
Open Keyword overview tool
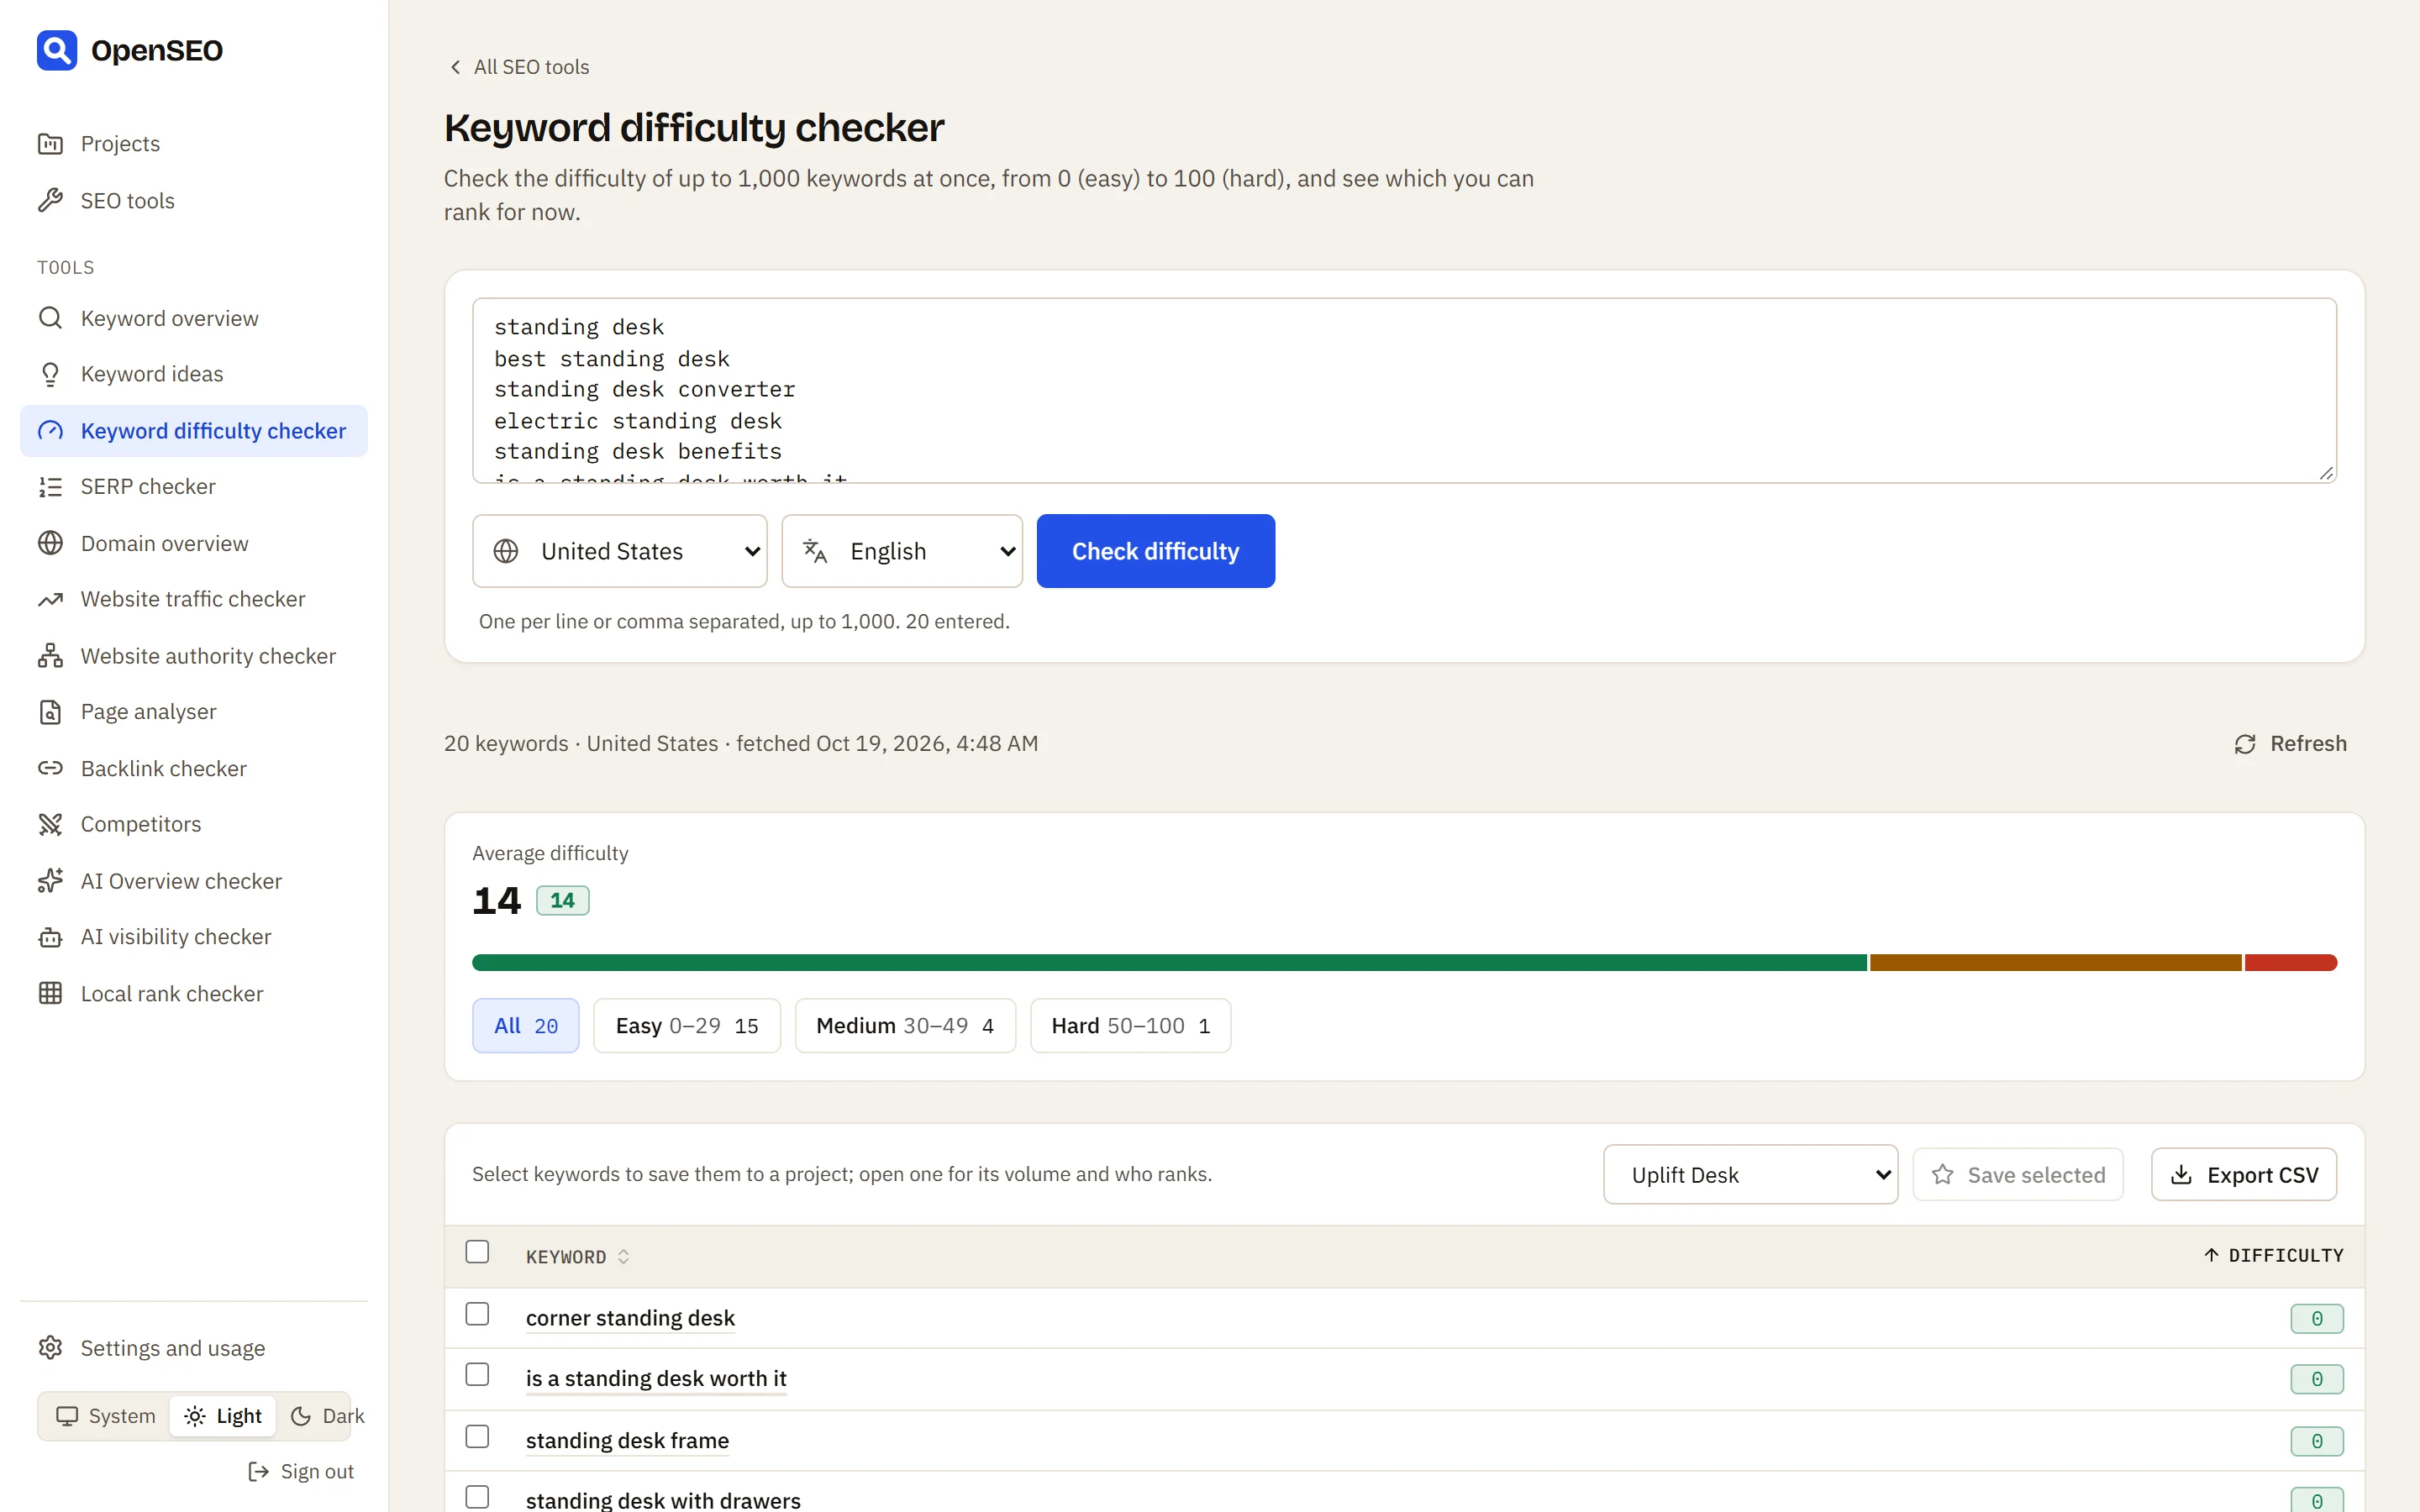194,318
